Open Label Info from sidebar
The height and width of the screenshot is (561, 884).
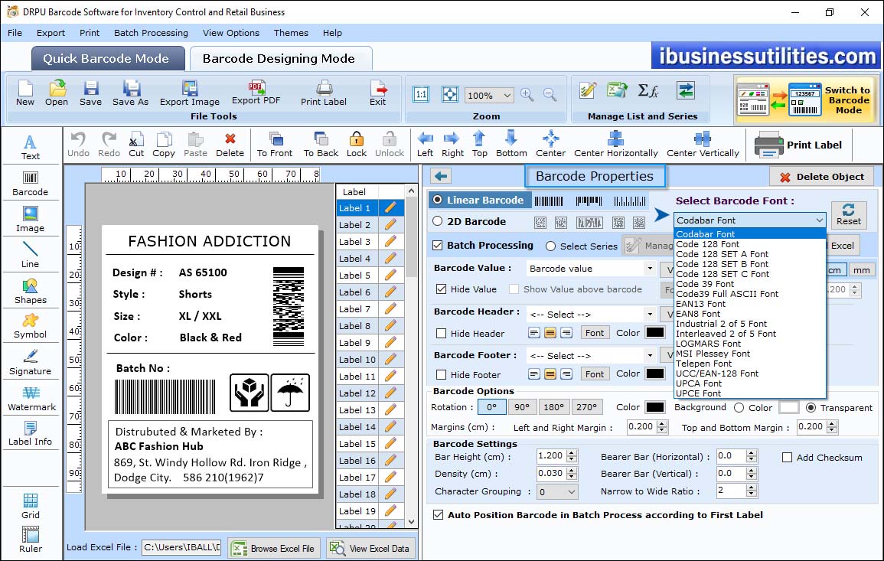[31, 433]
